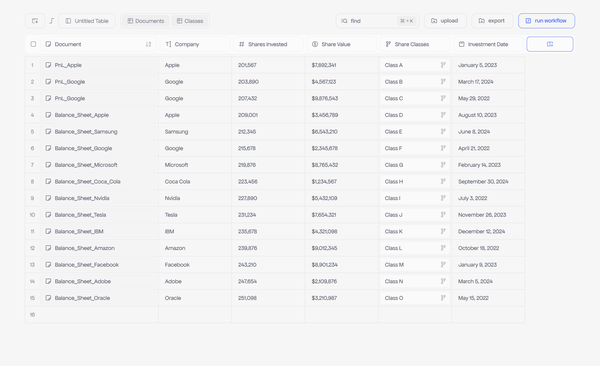This screenshot has height=366, width=600.
Task: Select the date December 12, 2024
Action: pos(488,231)
